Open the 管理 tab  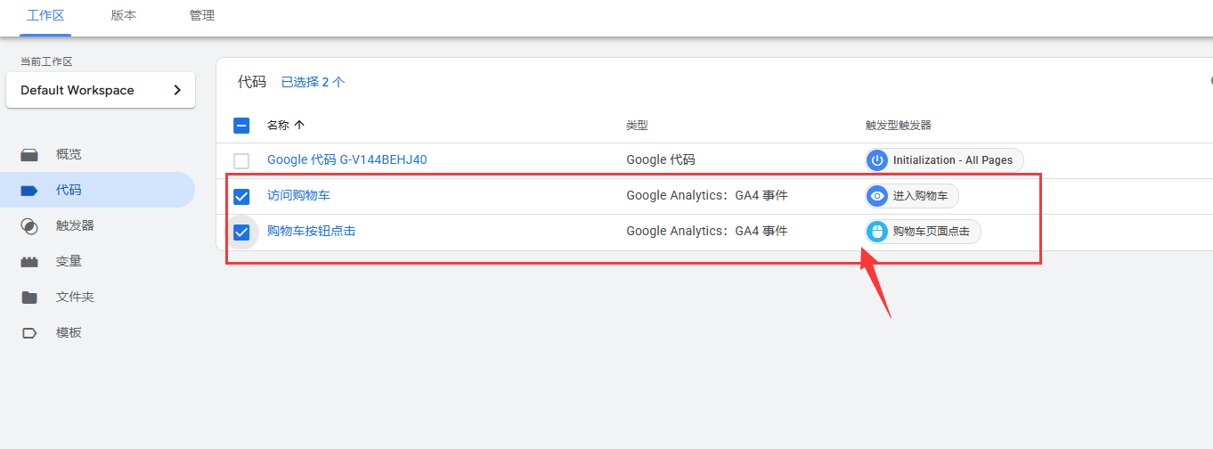202,15
